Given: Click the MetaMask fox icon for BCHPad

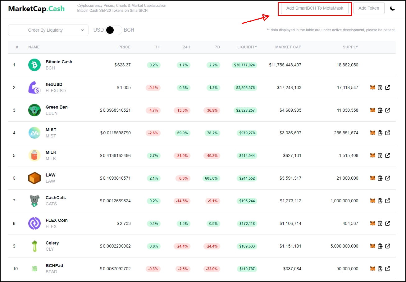Looking at the screenshot, I should [373, 269].
